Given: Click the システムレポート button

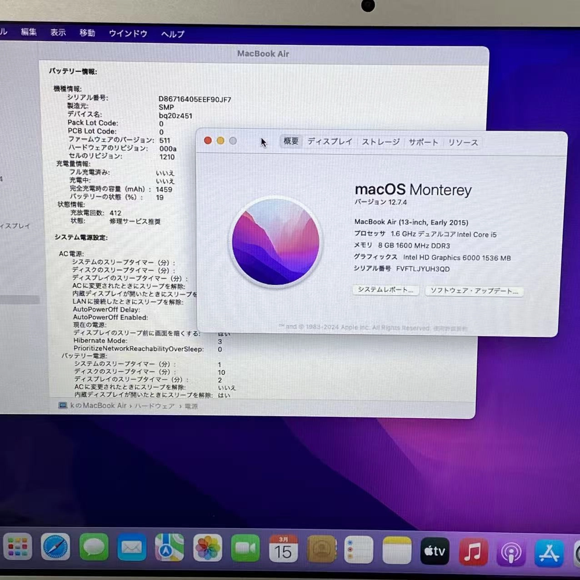Looking at the screenshot, I should pyautogui.click(x=385, y=290).
